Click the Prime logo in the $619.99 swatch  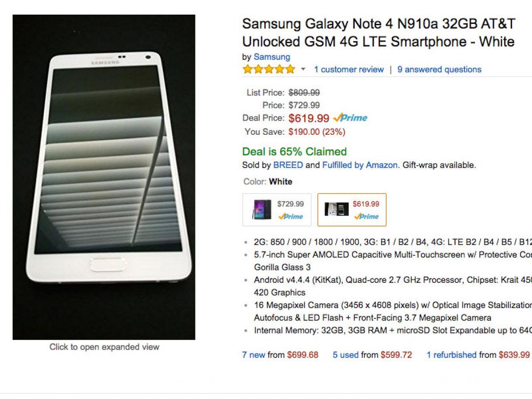[366, 216]
